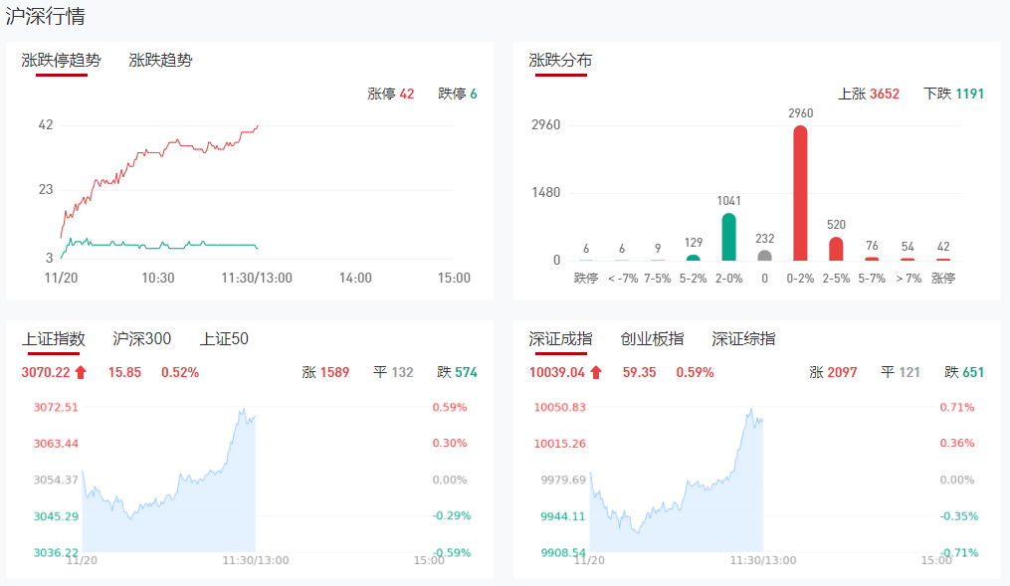
Task: Click the green 2-0% bar showing 1041
Action: 728,237
